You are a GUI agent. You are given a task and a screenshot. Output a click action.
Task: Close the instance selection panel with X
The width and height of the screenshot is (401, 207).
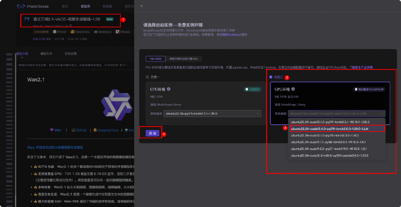(142, 6)
